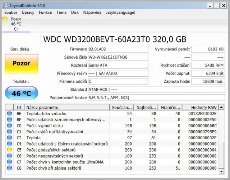Click the scrollbar down arrow in attribute list
The width and height of the screenshot is (230, 180).
coord(221,171)
